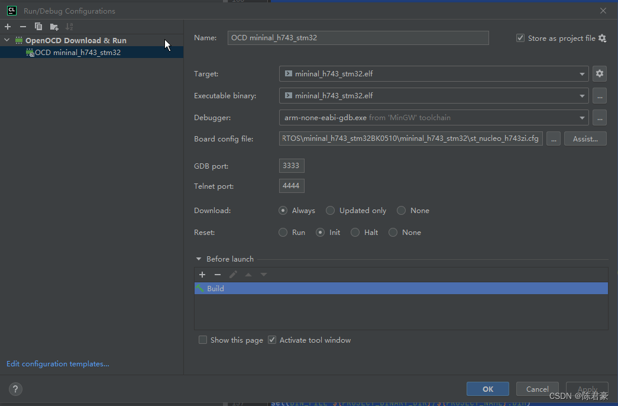Select Reset None option
Image resolution: width=618 pixels, height=406 pixels.
point(393,233)
